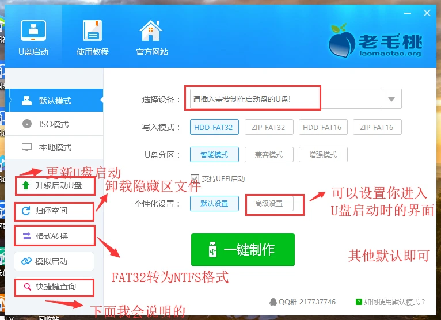Click the 归还空间 refresh button
Image resolution: width=441 pixels, height=320 pixels.
(54, 211)
